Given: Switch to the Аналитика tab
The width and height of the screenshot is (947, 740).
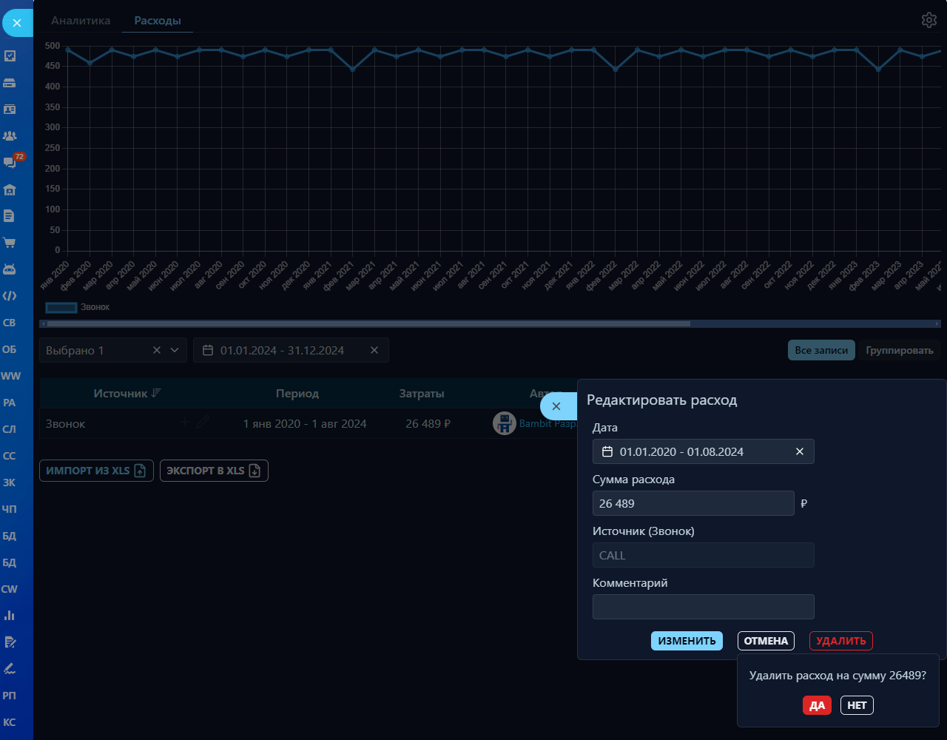Looking at the screenshot, I should click(x=81, y=21).
